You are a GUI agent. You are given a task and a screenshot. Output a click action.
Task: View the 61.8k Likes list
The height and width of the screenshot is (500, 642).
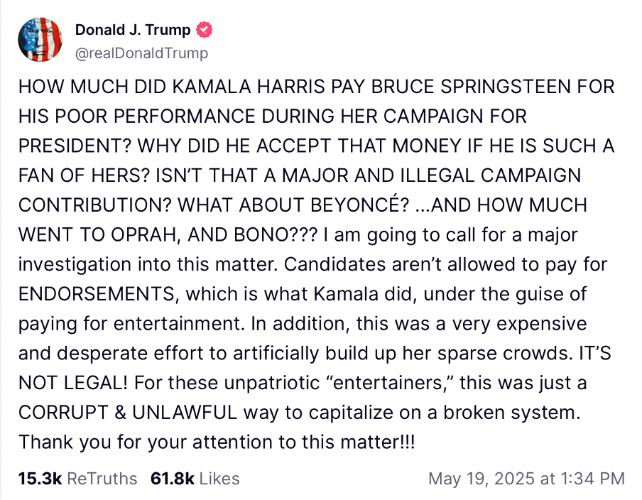coord(195,479)
